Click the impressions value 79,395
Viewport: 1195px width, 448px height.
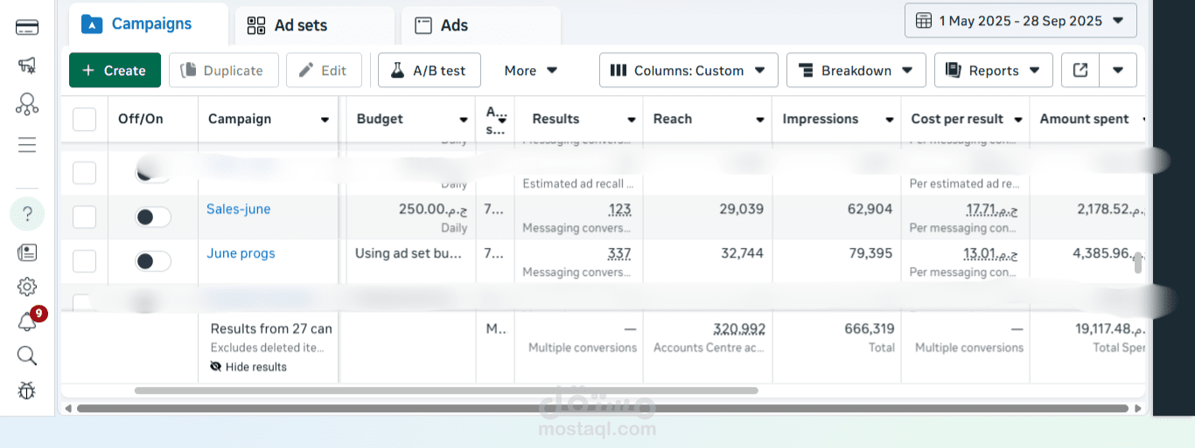pyautogui.click(x=870, y=254)
